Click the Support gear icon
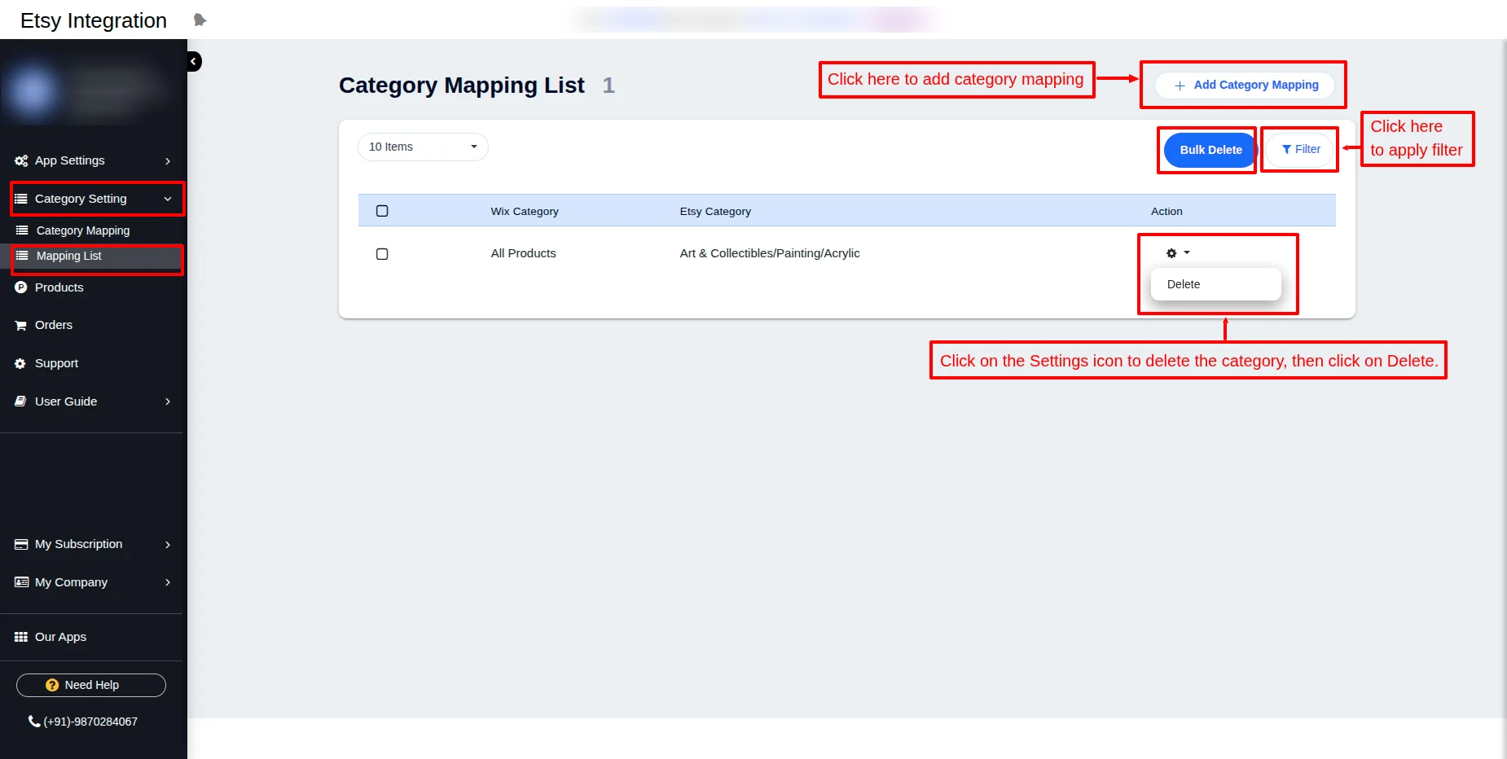The height and width of the screenshot is (759, 1507). point(20,363)
